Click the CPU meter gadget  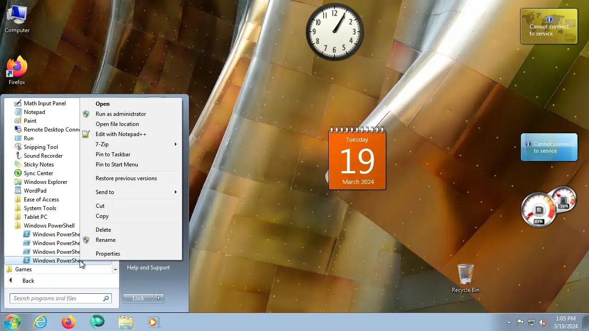pos(539,211)
